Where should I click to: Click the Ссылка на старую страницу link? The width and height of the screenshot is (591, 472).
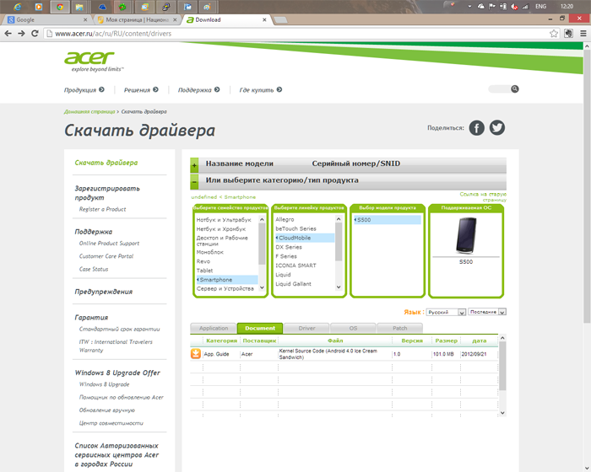click(x=483, y=197)
